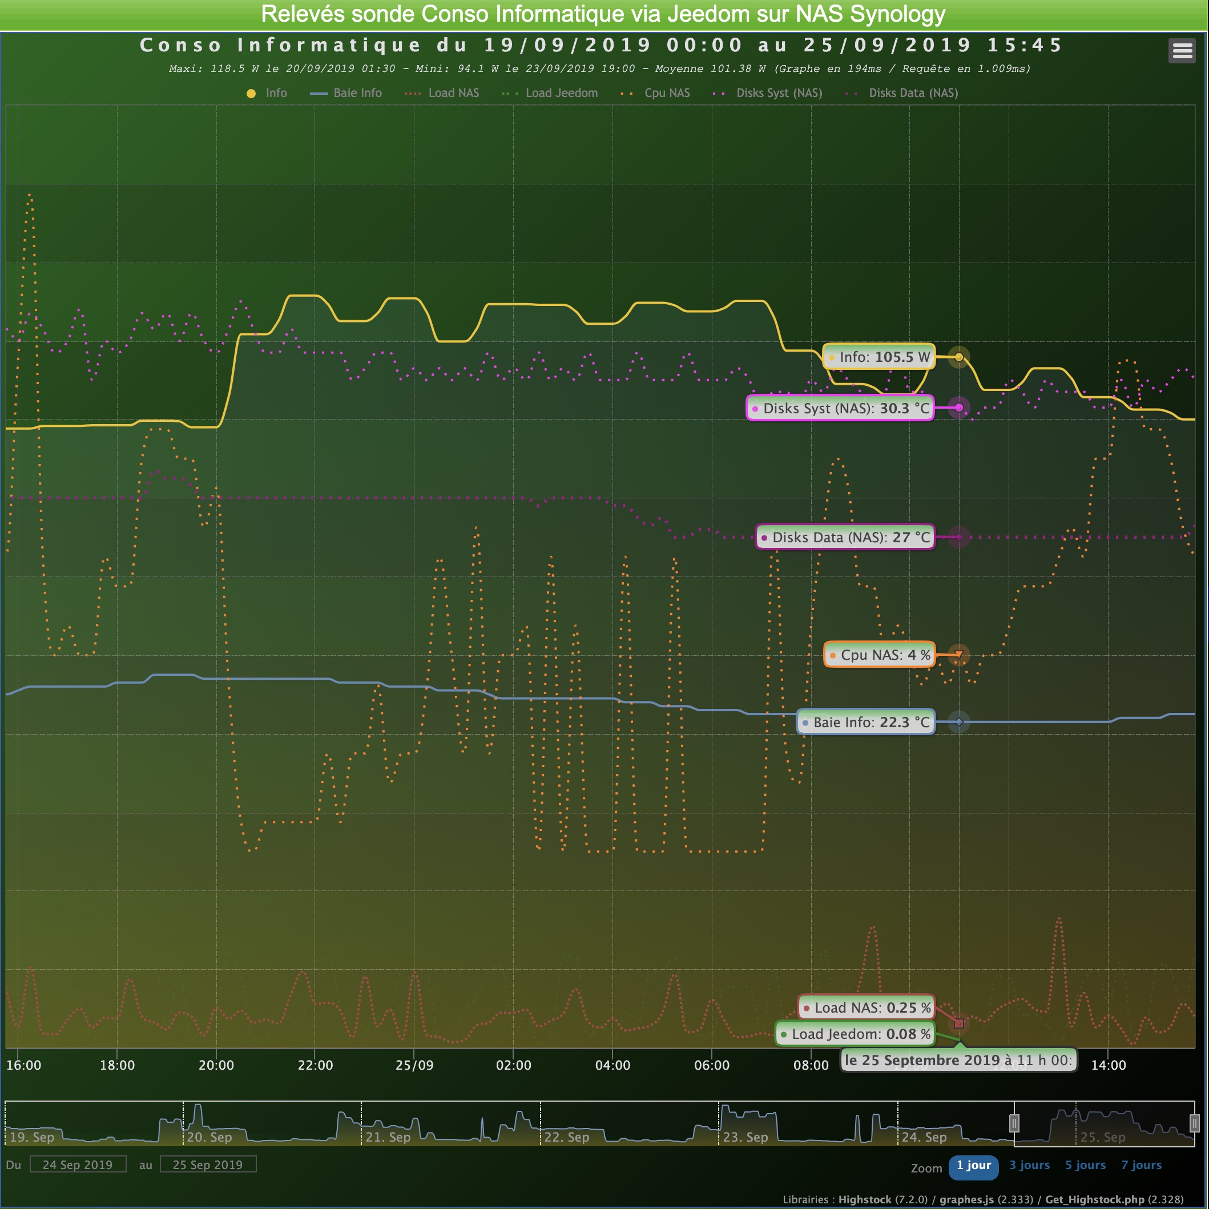The width and height of the screenshot is (1209, 1209).
Task: Click the Conso Informatique chart title
Action: [601, 45]
